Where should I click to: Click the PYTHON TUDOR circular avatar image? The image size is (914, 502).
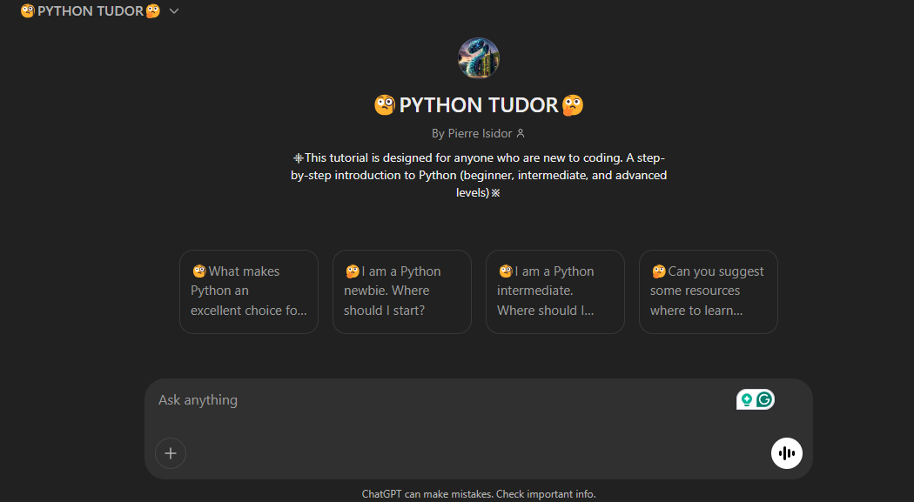pyautogui.click(x=478, y=57)
